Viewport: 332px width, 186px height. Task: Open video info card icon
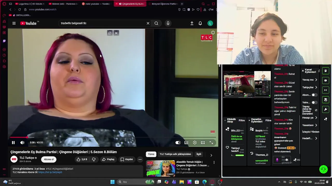tap(213, 33)
